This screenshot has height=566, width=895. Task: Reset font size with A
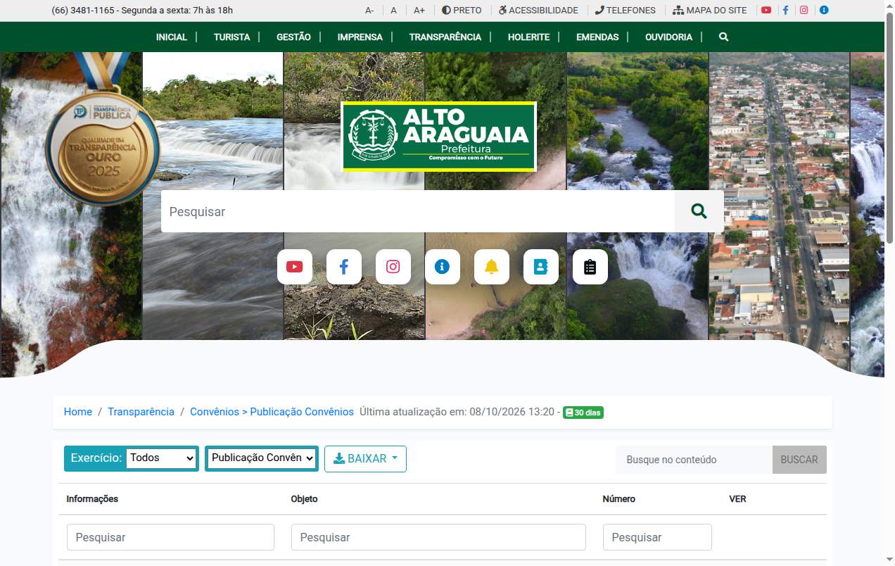point(394,11)
